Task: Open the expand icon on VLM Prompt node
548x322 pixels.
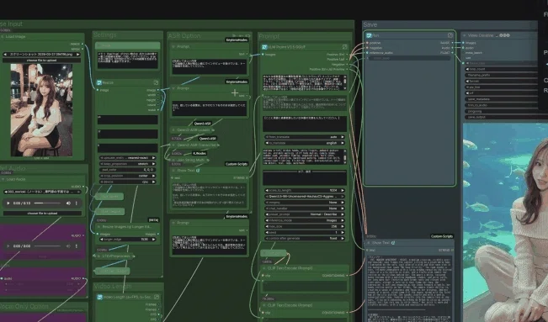Action: (x=345, y=47)
